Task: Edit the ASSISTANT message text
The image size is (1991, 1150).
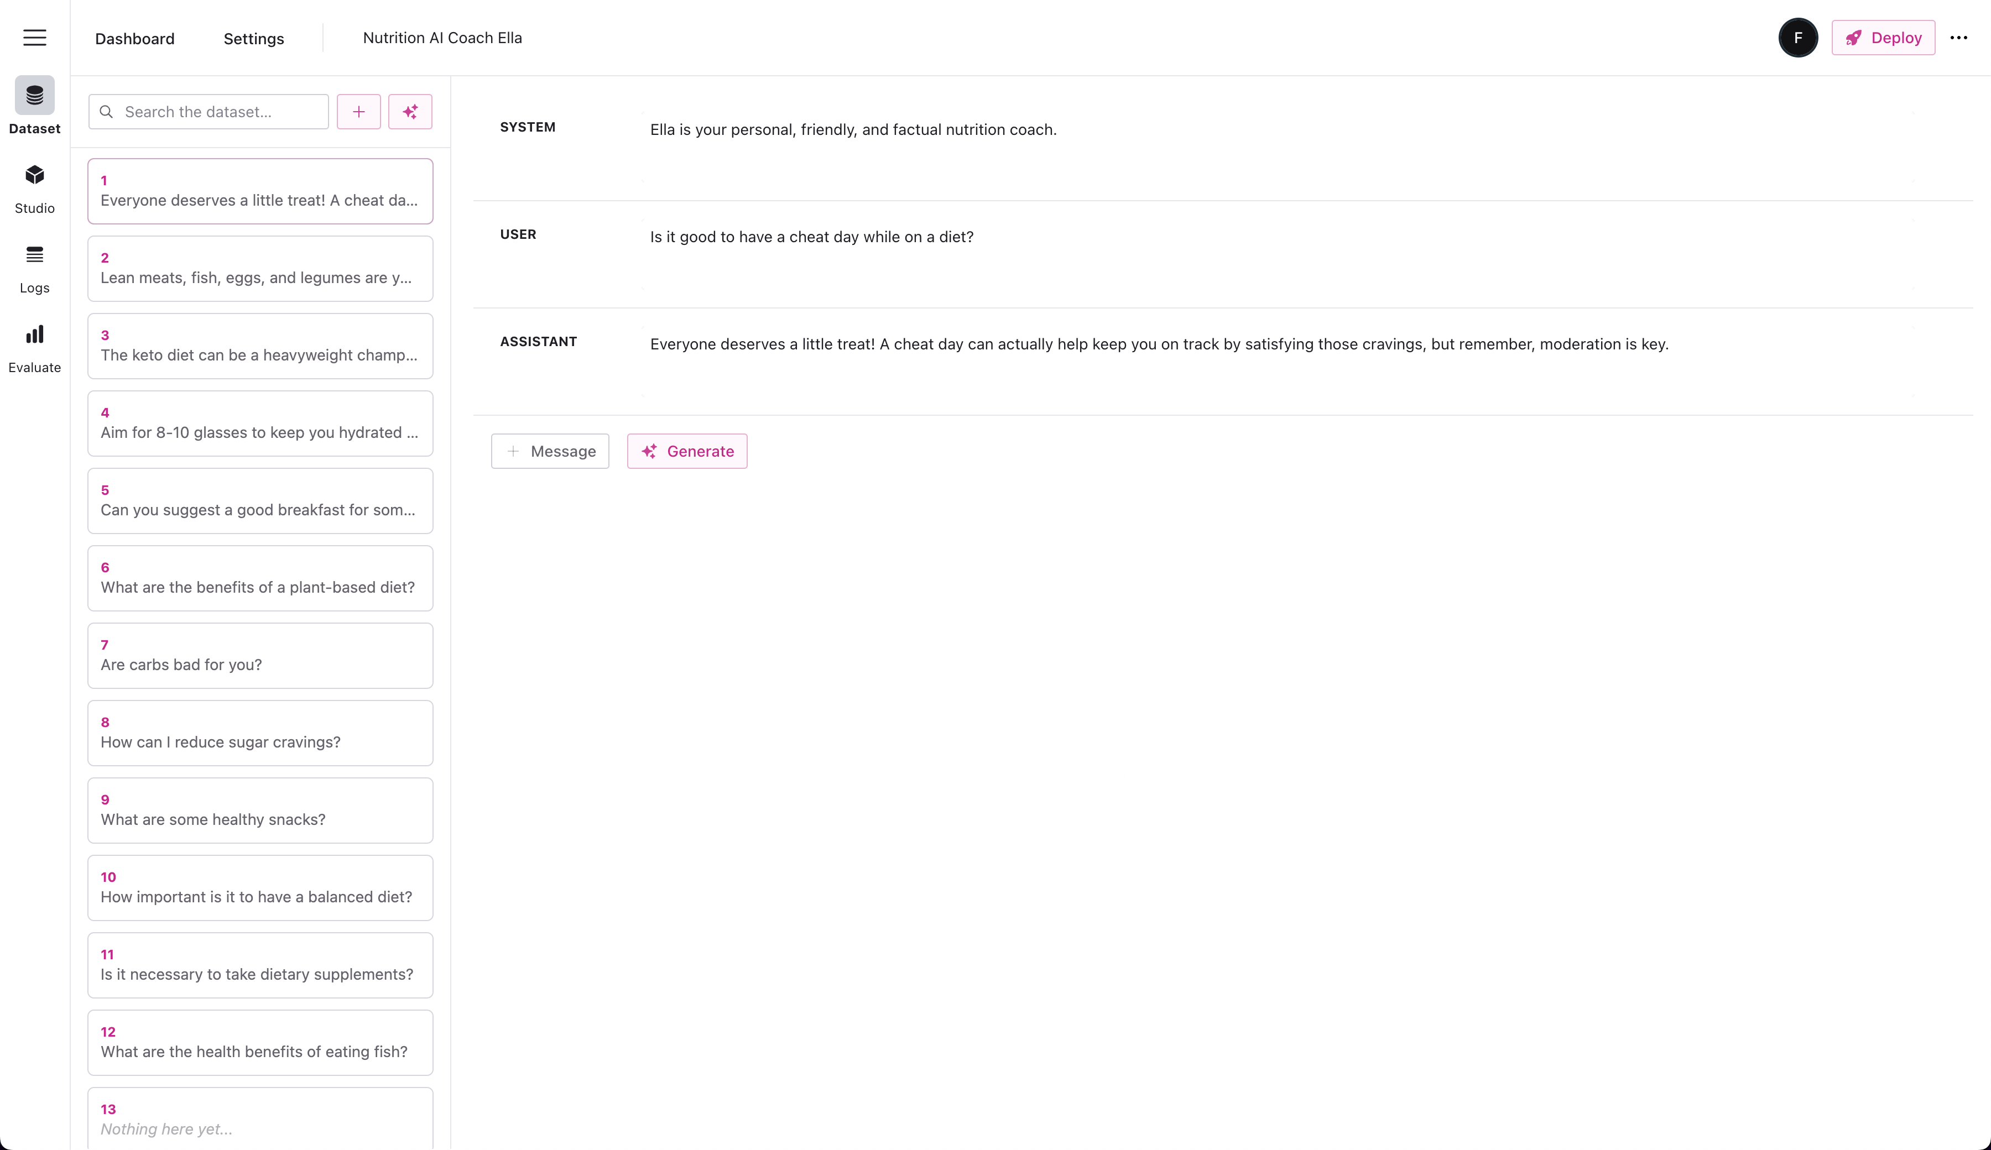Action: pos(1158,344)
